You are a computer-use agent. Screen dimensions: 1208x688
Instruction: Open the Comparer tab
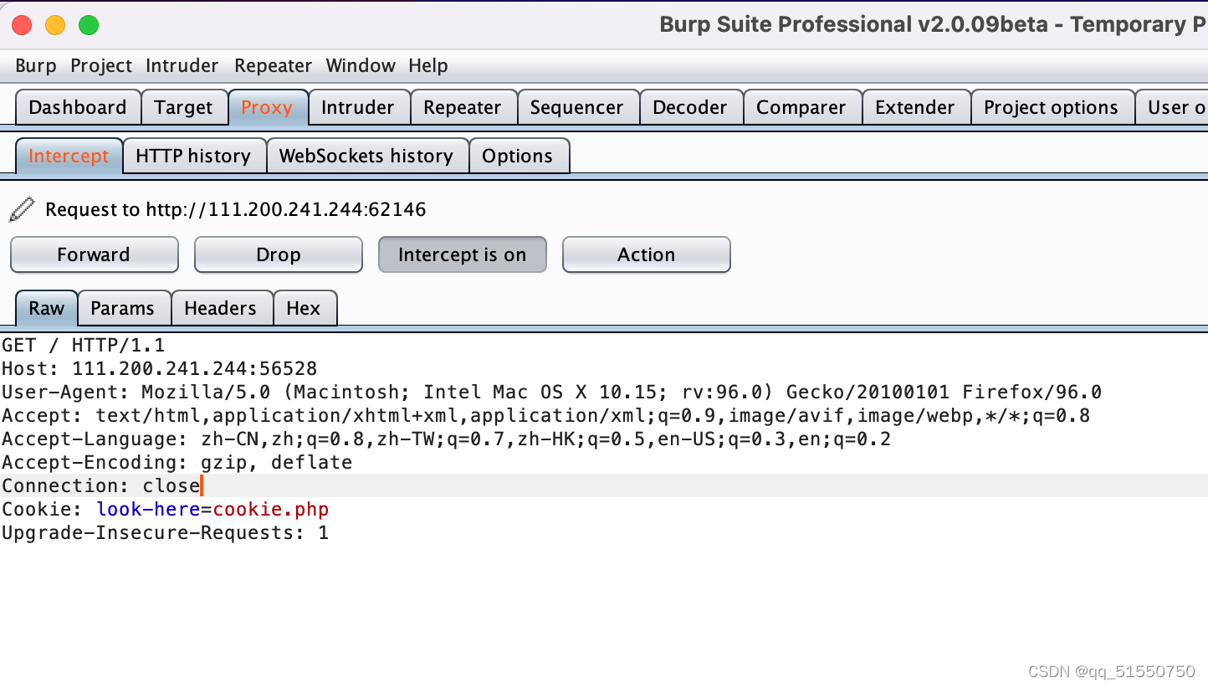pyautogui.click(x=801, y=108)
